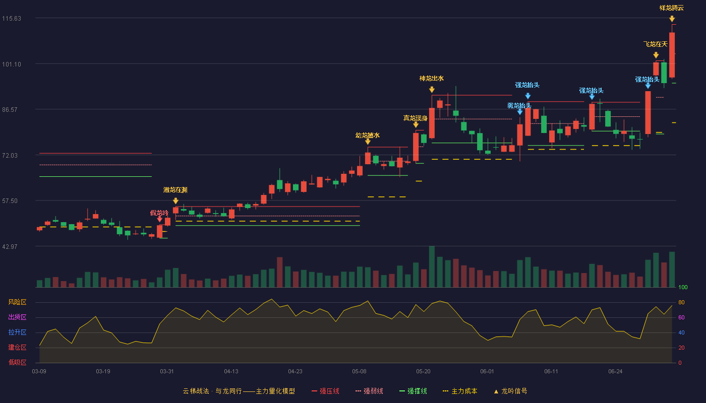Click the tall red candlestick under 祥龙腾云
The width and height of the screenshot is (706, 403).
(672, 54)
